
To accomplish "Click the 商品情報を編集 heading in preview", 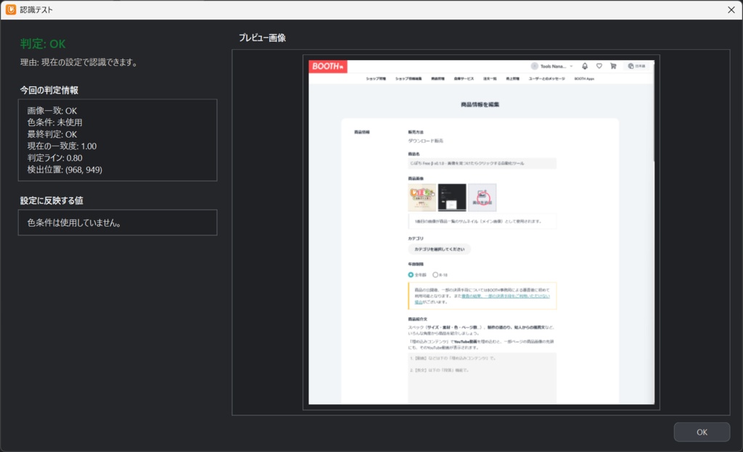I will [480, 104].
